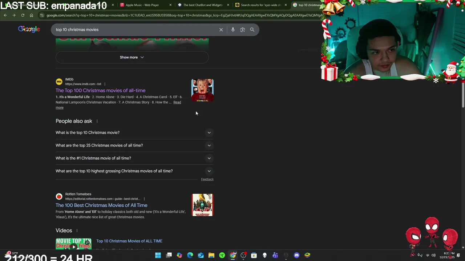Open Microsoft Store from the taskbar

tap(254, 255)
